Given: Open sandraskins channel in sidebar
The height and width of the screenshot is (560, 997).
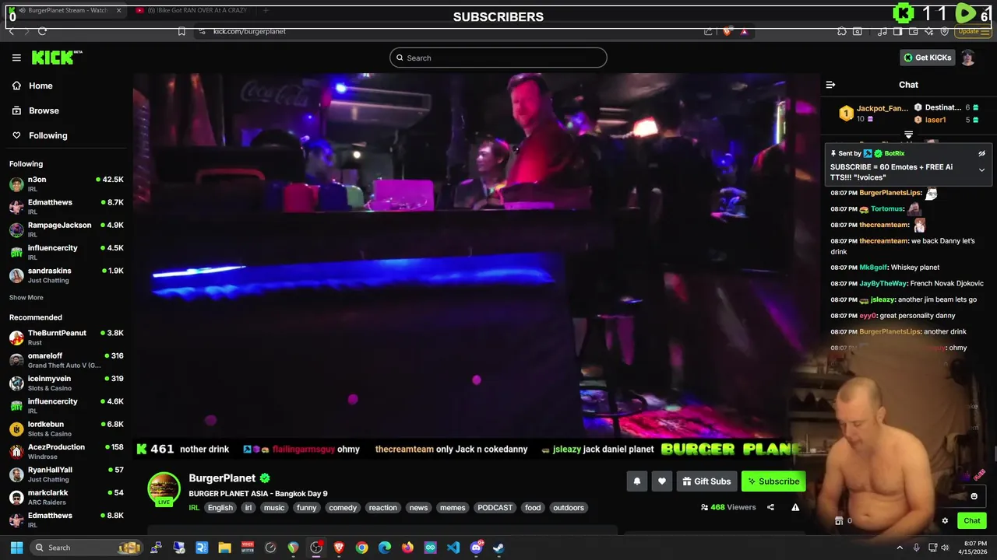Looking at the screenshot, I should pyautogui.click(x=66, y=275).
